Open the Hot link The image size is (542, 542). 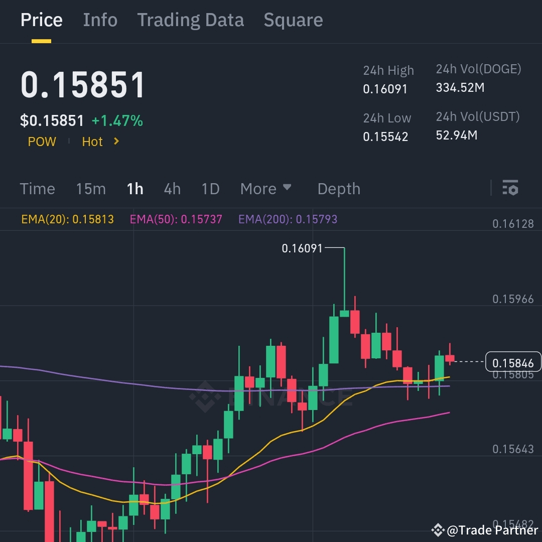[x=92, y=142]
